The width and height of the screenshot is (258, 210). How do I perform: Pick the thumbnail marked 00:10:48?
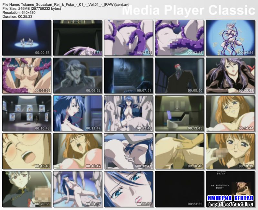[x=27, y=114]
